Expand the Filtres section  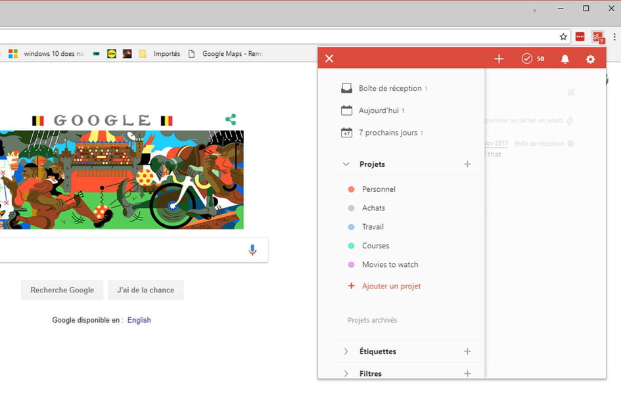(x=346, y=373)
